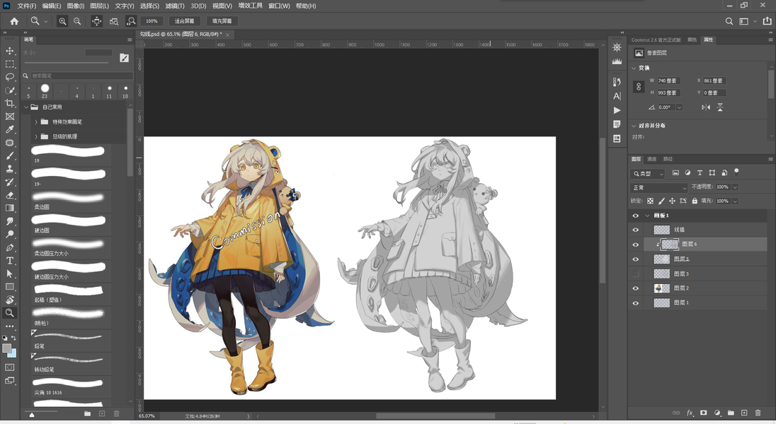Expand the 特殊效果画笔 brush folder
The width and height of the screenshot is (776, 424).
click(x=36, y=122)
